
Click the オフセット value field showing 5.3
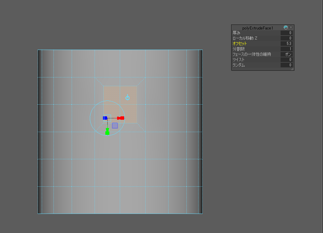(x=287, y=44)
